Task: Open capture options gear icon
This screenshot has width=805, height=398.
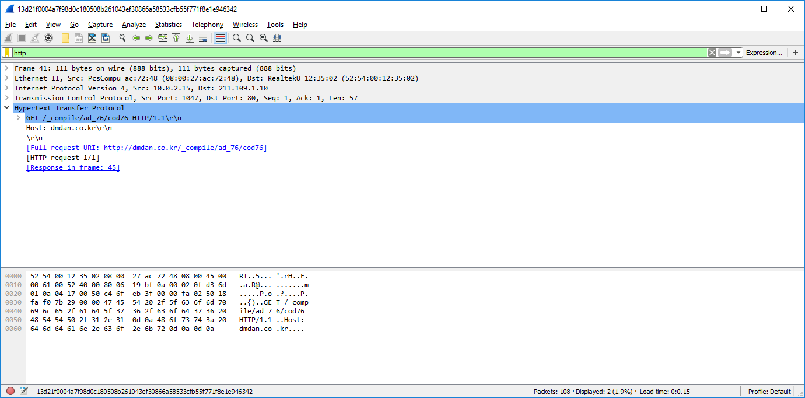Action: pos(48,38)
